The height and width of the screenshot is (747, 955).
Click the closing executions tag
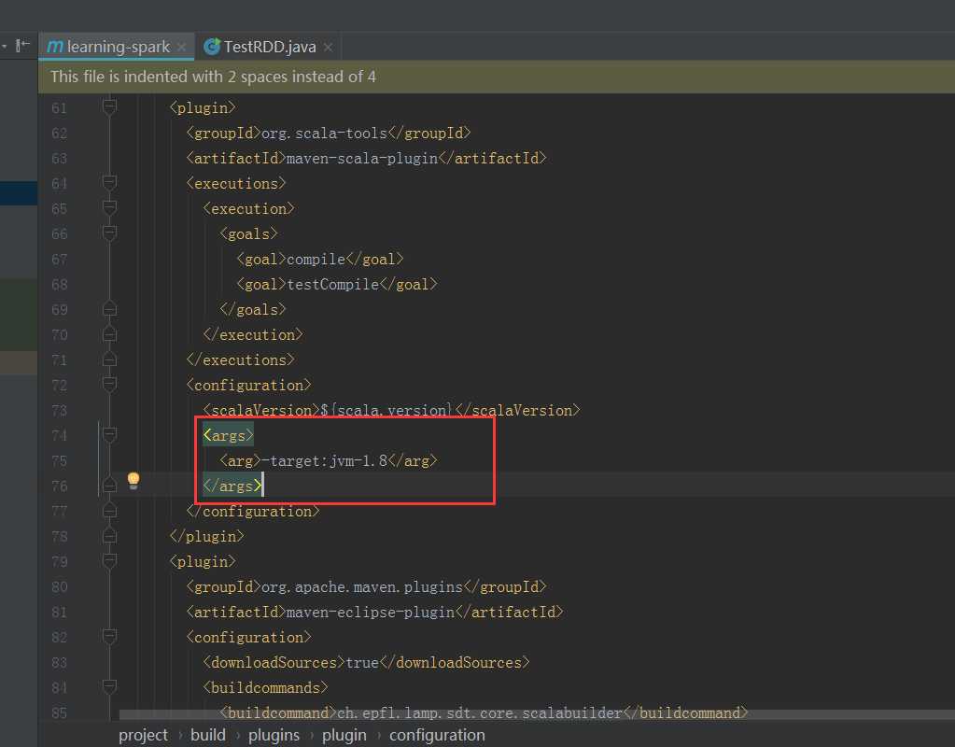click(x=240, y=359)
